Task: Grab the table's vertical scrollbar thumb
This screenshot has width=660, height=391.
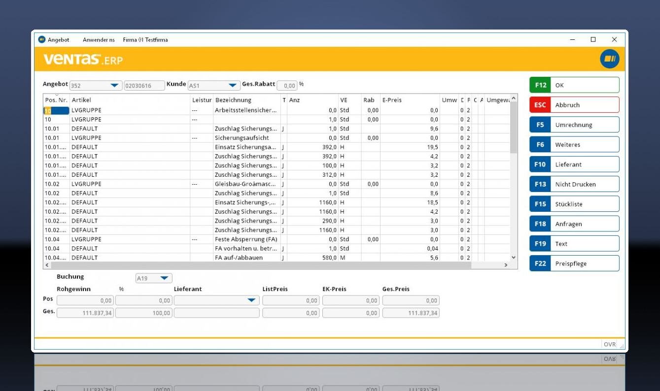Action: (x=514, y=128)
